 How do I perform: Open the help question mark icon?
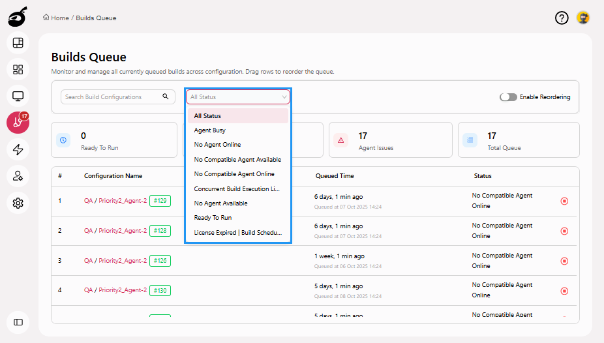tap(562, 18)
